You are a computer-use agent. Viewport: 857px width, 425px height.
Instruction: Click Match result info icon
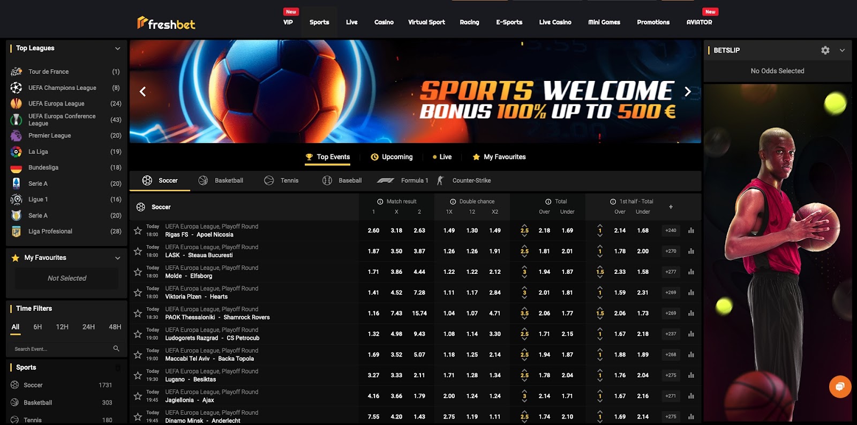tap(380, 202)
